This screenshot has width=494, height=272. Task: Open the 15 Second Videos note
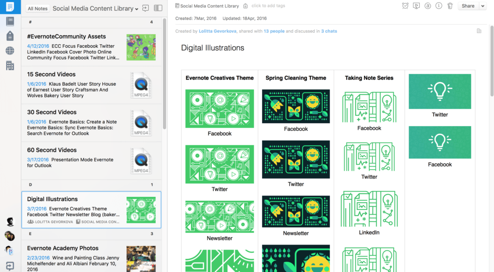(x=91, y=85)
